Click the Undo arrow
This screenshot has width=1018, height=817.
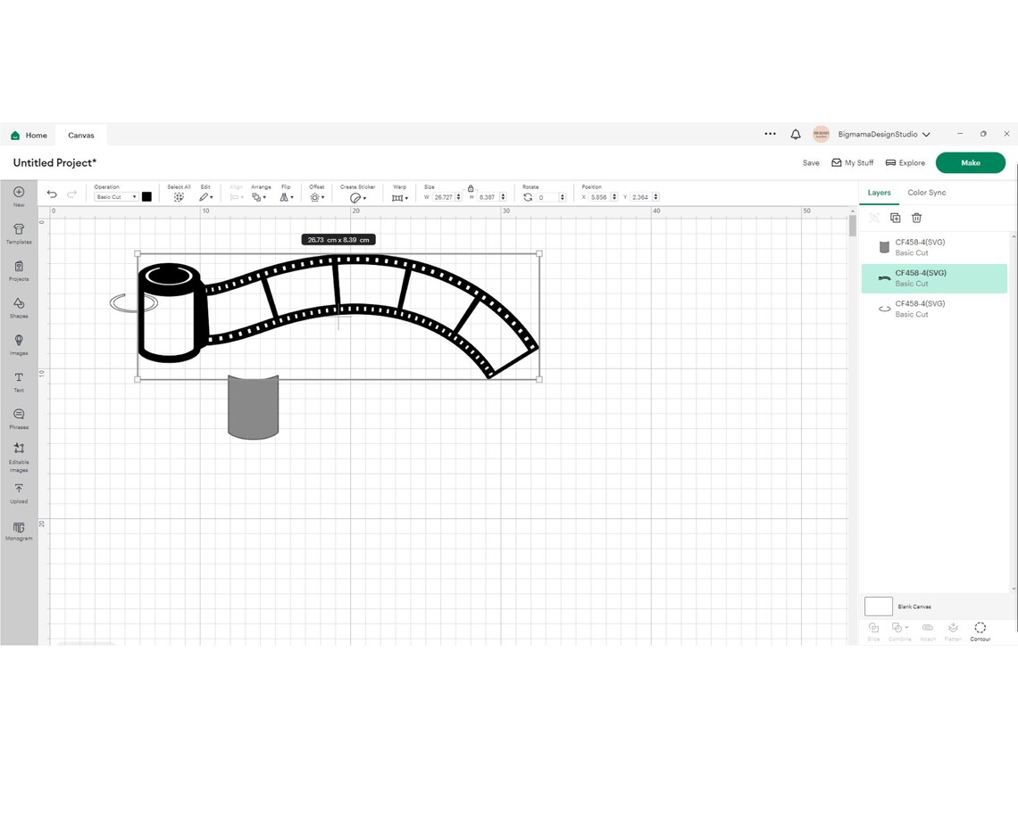52,194
